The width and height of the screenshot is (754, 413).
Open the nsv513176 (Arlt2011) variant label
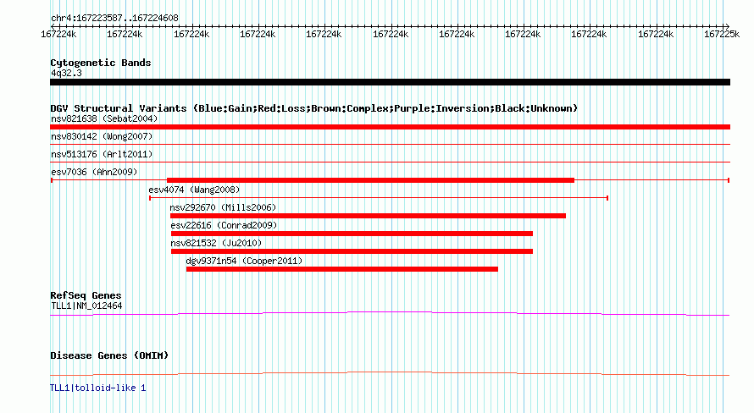coord(102,154)
